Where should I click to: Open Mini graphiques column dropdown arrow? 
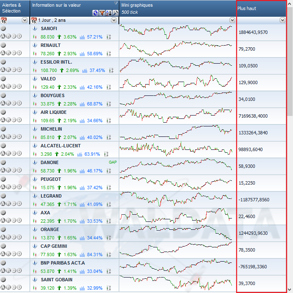click(x=232, y=20)
